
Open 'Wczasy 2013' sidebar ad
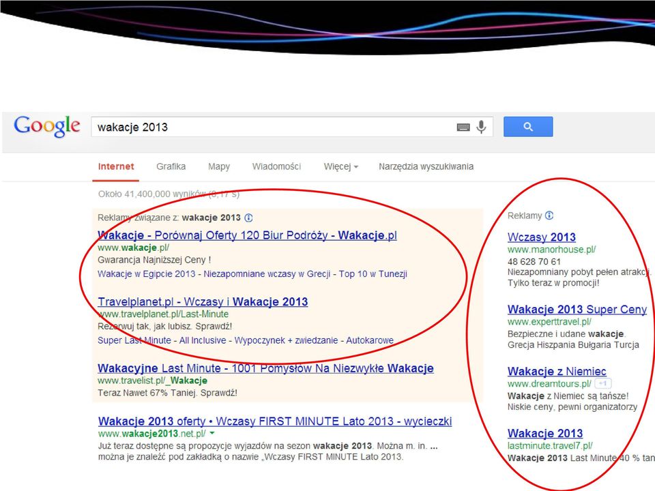(541, 237)
